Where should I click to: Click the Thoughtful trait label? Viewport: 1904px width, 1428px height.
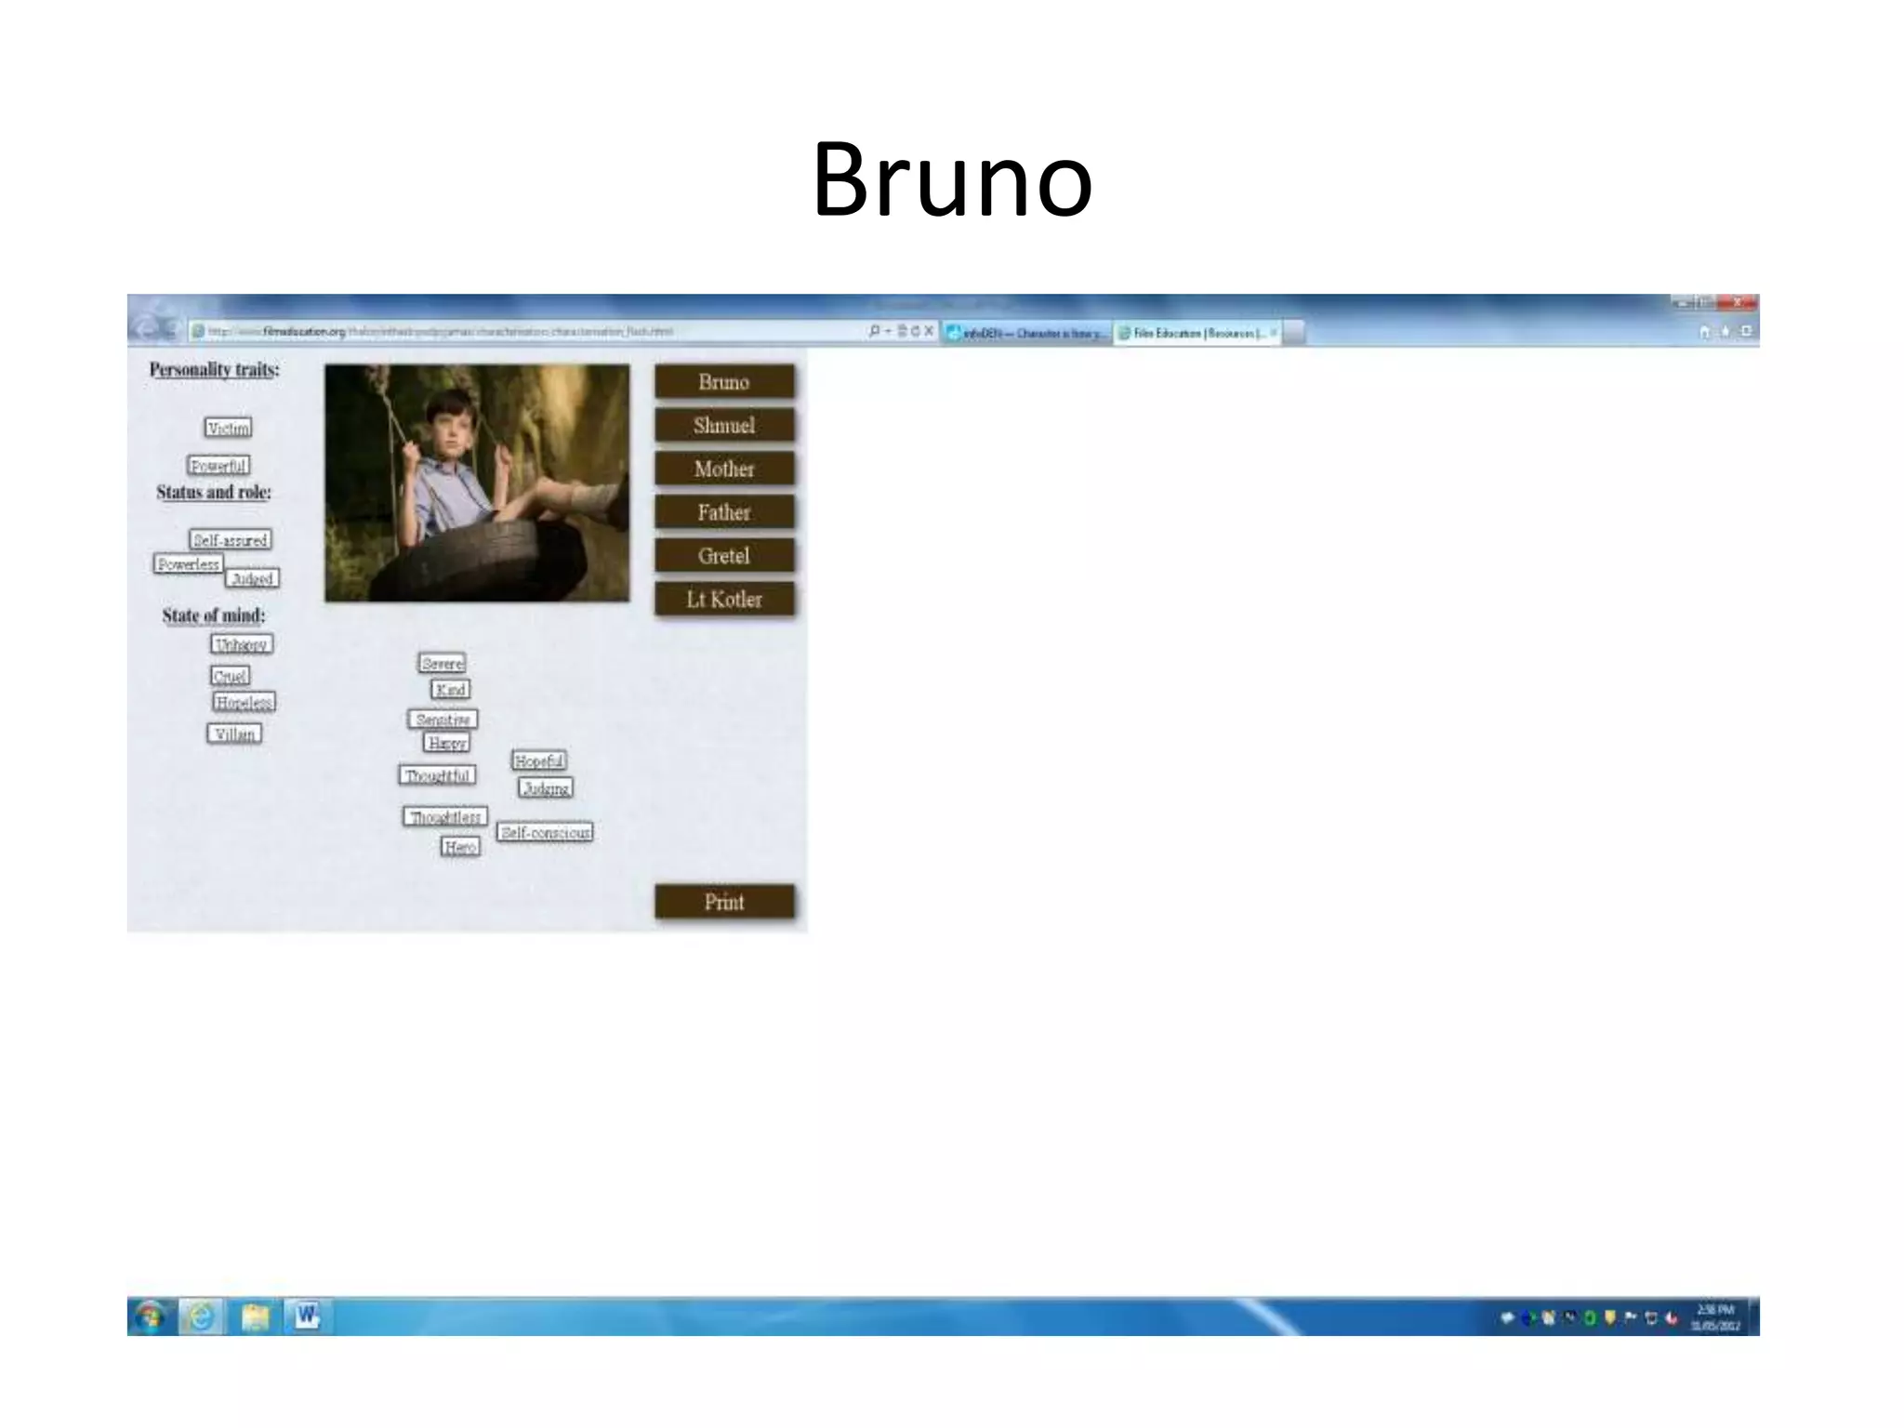click(x=438, y=775)
